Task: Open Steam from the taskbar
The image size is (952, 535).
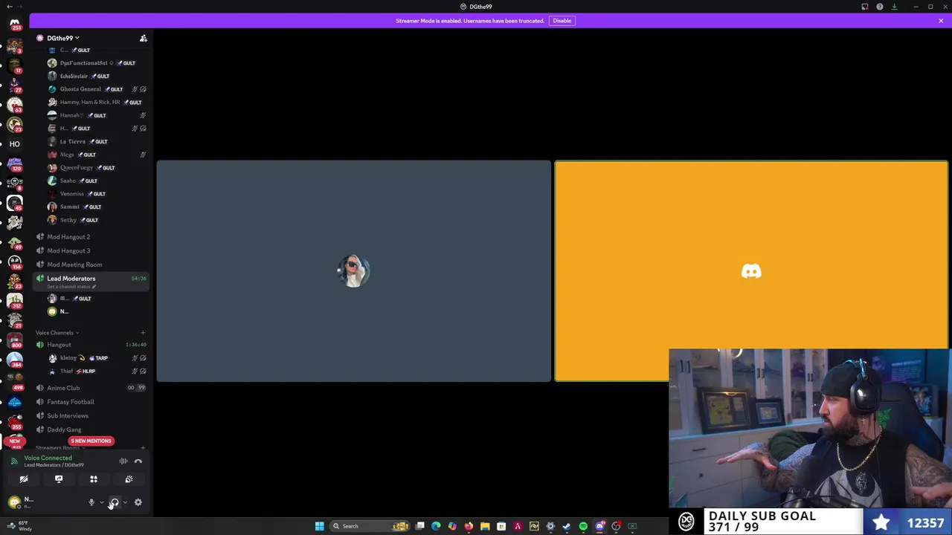Action: coord(567,526)
